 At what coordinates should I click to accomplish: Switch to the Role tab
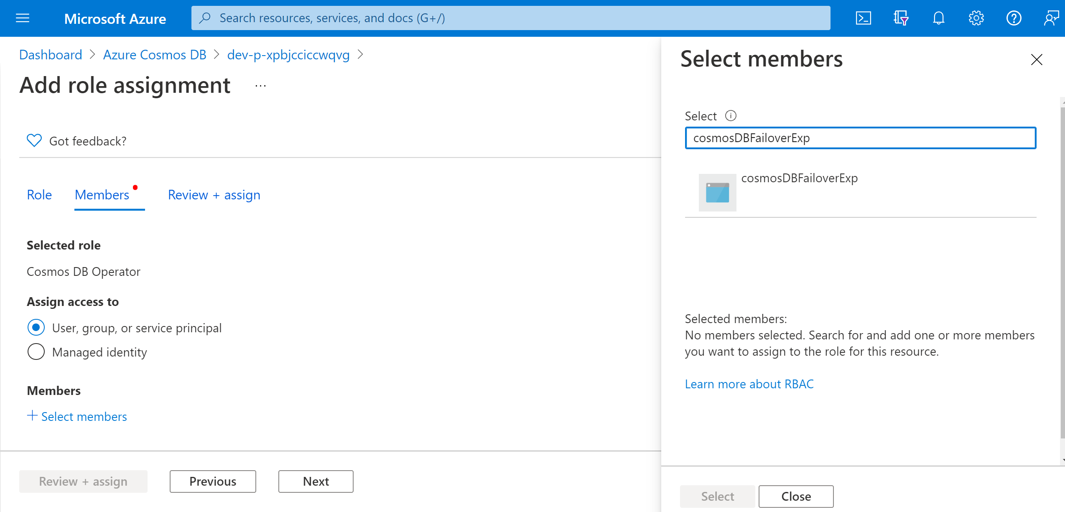click(x=39, y=195)
